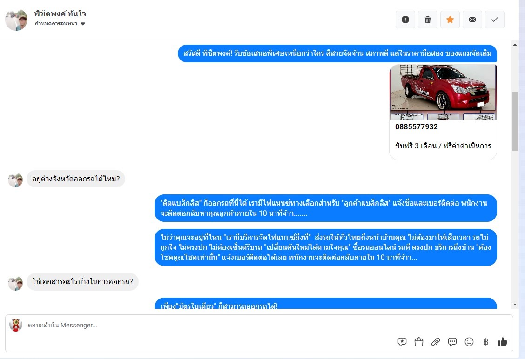525x359 pixels.
Task: Open saved replies speech bubble with star
Action: coord(402,342)
